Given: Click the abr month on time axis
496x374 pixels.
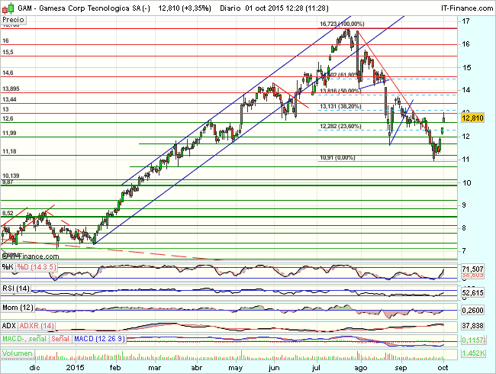Looking at the screenshot, I should [197, 368].
